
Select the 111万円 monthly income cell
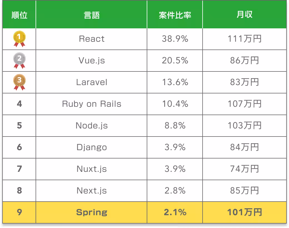[x=244, y=39]
